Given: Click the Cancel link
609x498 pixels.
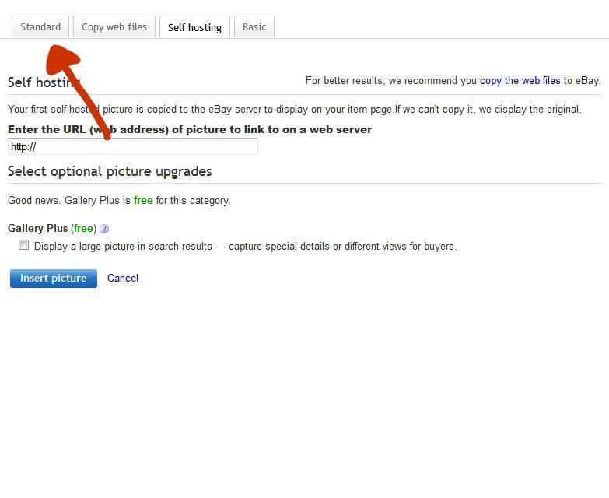Looking at the screenshot, I should pos(123,279).
